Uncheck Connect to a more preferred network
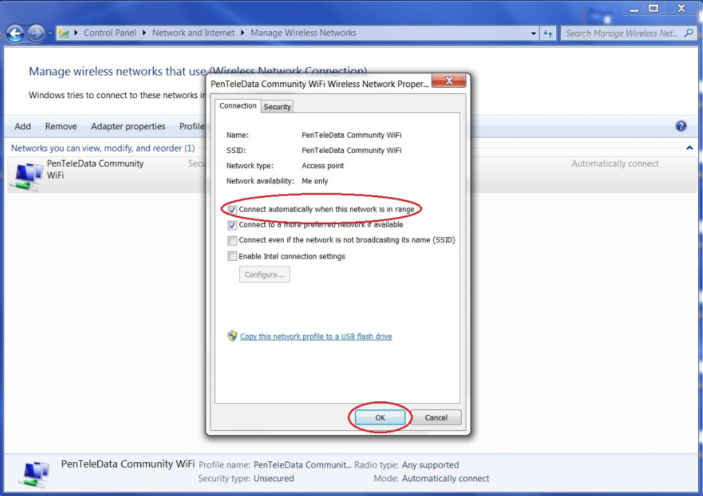This screenshot has width=703, height=496. [232, 225]
